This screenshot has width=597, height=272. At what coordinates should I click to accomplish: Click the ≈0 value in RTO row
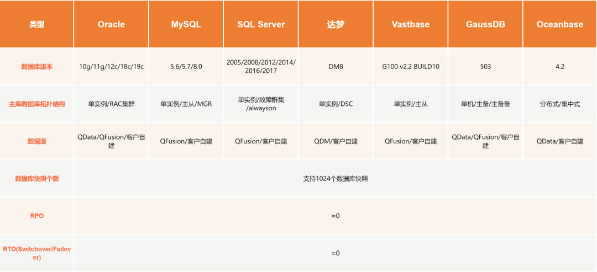[336, 253]
